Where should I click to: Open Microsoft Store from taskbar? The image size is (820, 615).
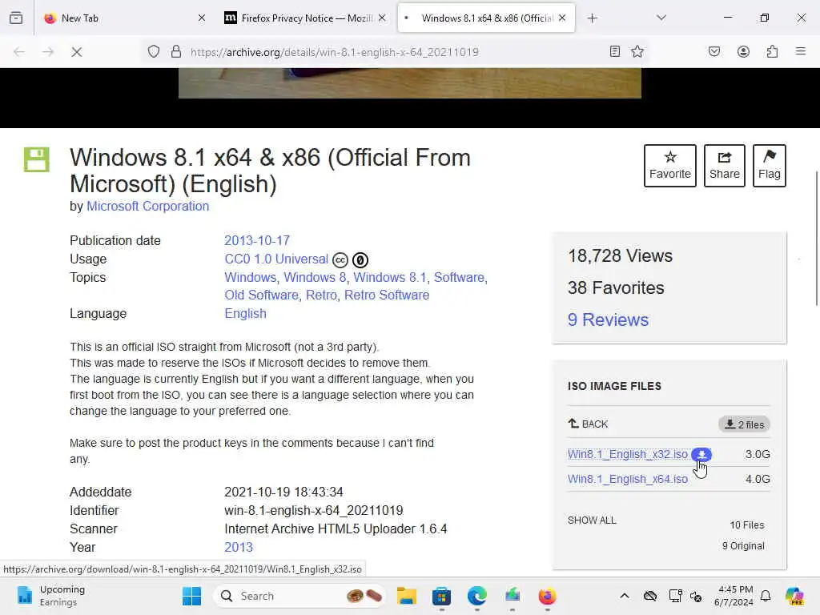pyautogui.click(x=441, y=596)
